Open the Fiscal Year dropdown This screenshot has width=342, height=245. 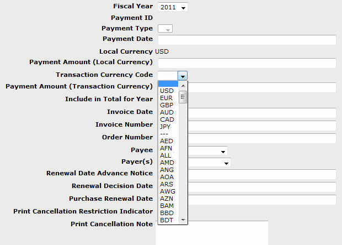click(173, 7)
